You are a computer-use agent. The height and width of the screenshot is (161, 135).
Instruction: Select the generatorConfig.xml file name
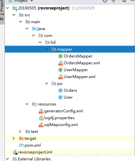point(63,111)
